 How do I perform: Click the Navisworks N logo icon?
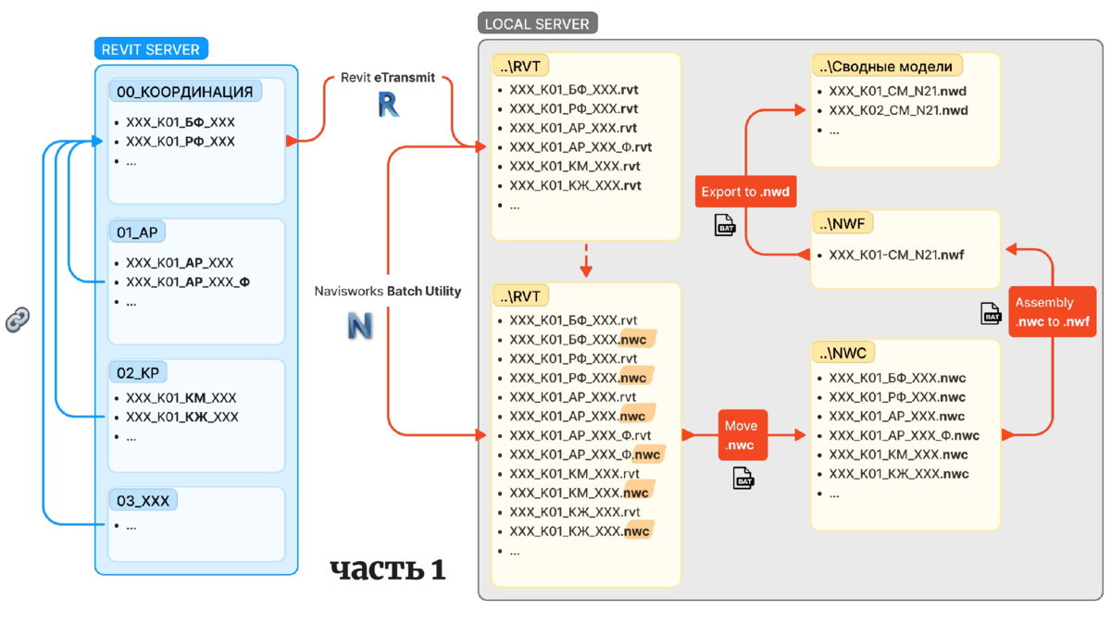(x=359, y=326)
